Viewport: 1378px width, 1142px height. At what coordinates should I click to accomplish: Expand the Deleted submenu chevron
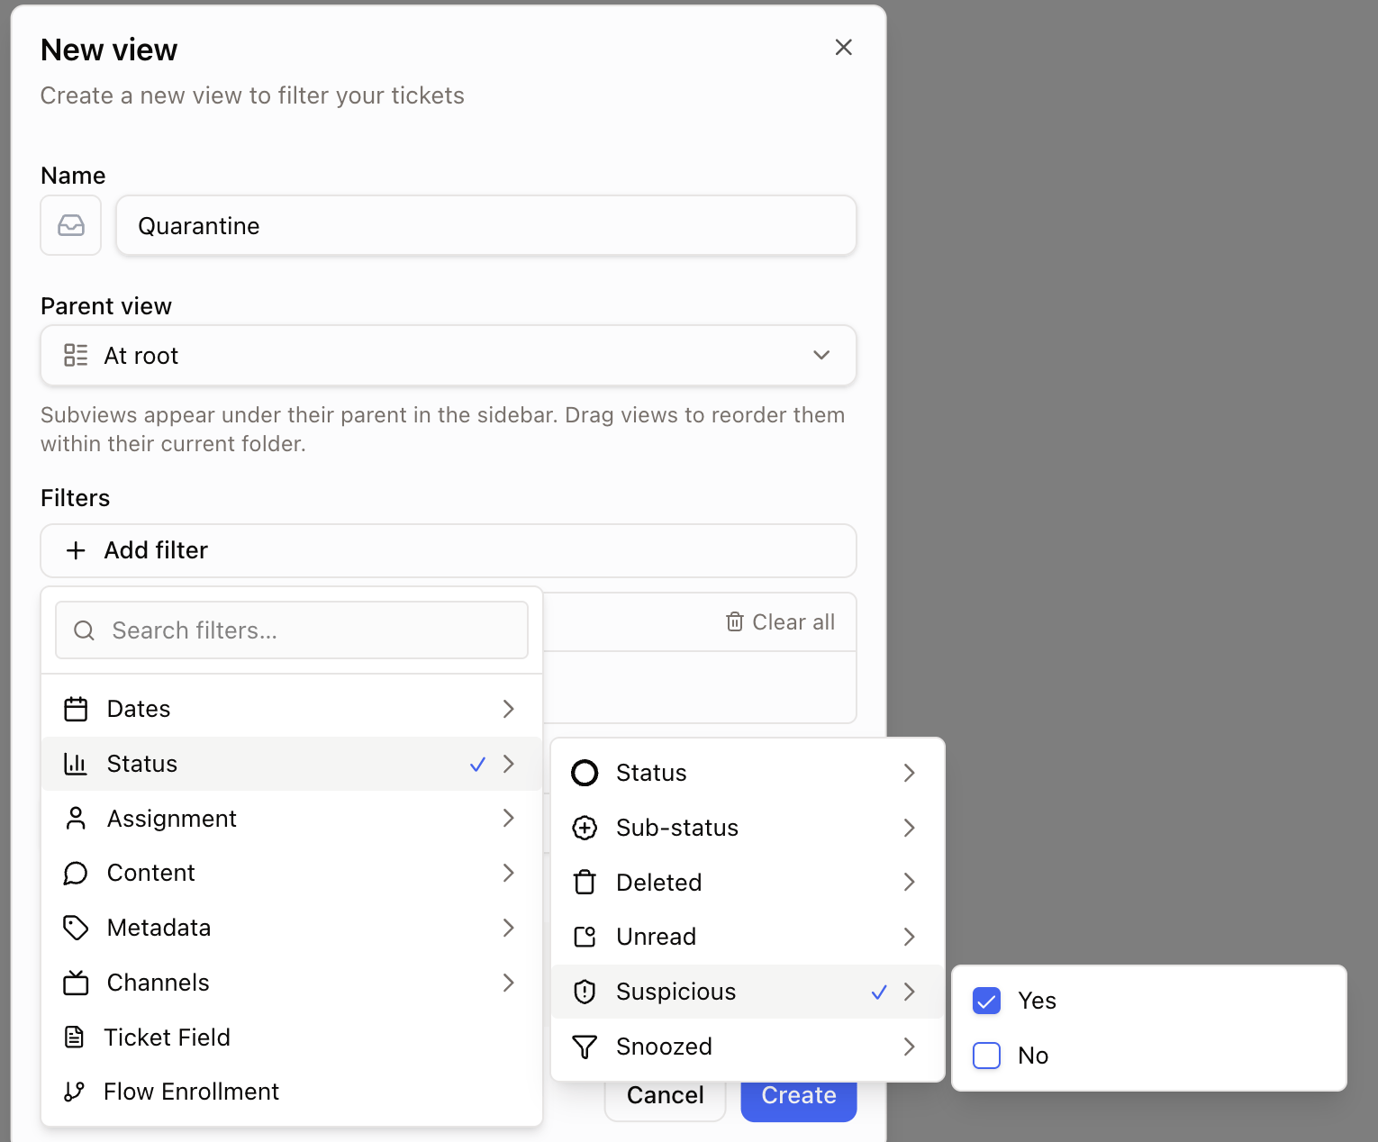pos(909,883)
